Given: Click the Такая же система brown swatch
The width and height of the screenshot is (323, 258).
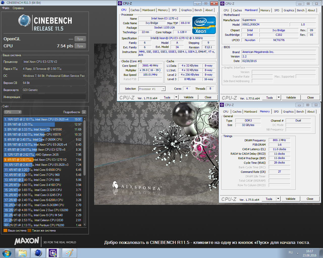Looking at the screenshot, I should point(29,231).
